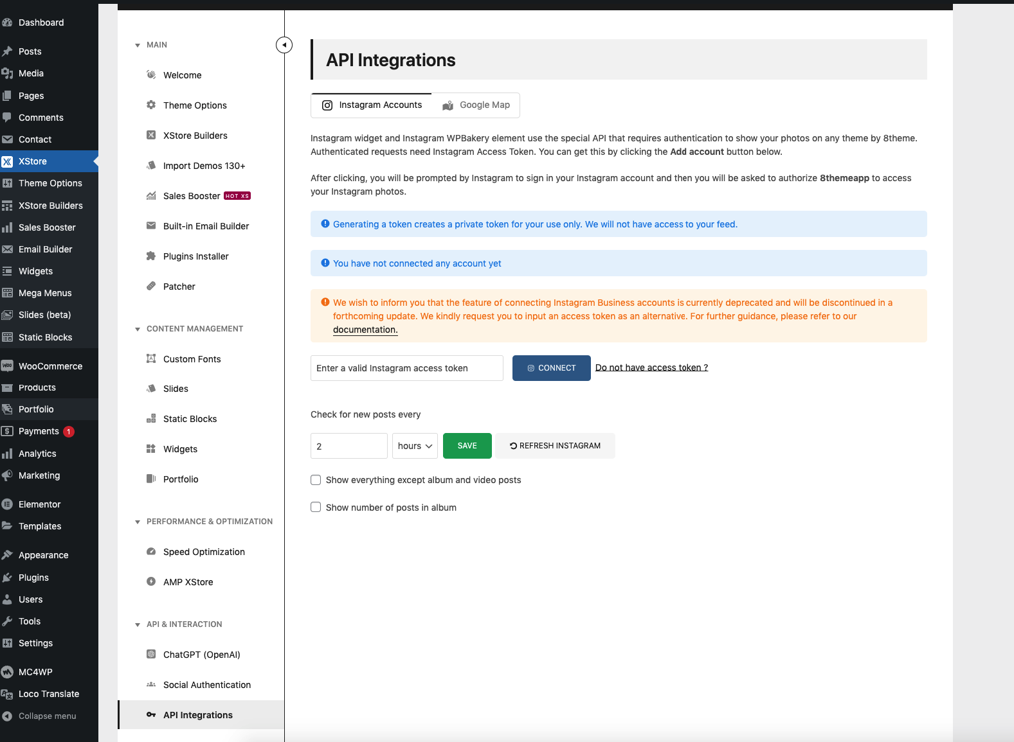The image size is (1014, 742).
Task: Open Tools in the WordPress menu
Action: pyautogui.click(x=49, y=621)
